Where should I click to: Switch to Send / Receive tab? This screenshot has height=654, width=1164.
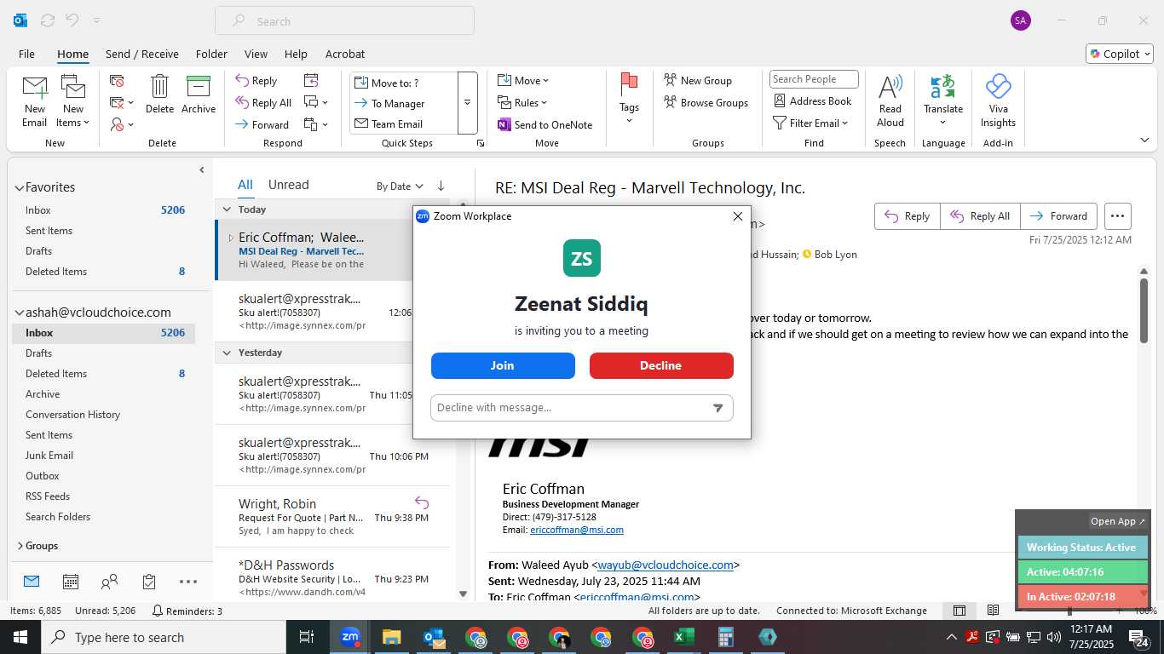point(142,54)
